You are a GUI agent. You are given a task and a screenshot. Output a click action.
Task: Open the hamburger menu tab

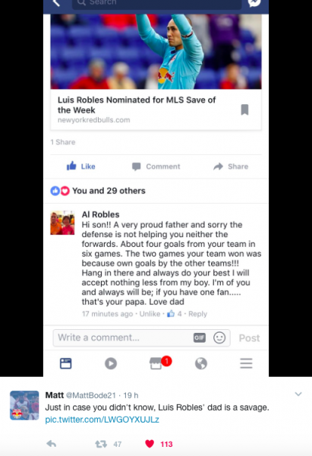pos(246,363)
